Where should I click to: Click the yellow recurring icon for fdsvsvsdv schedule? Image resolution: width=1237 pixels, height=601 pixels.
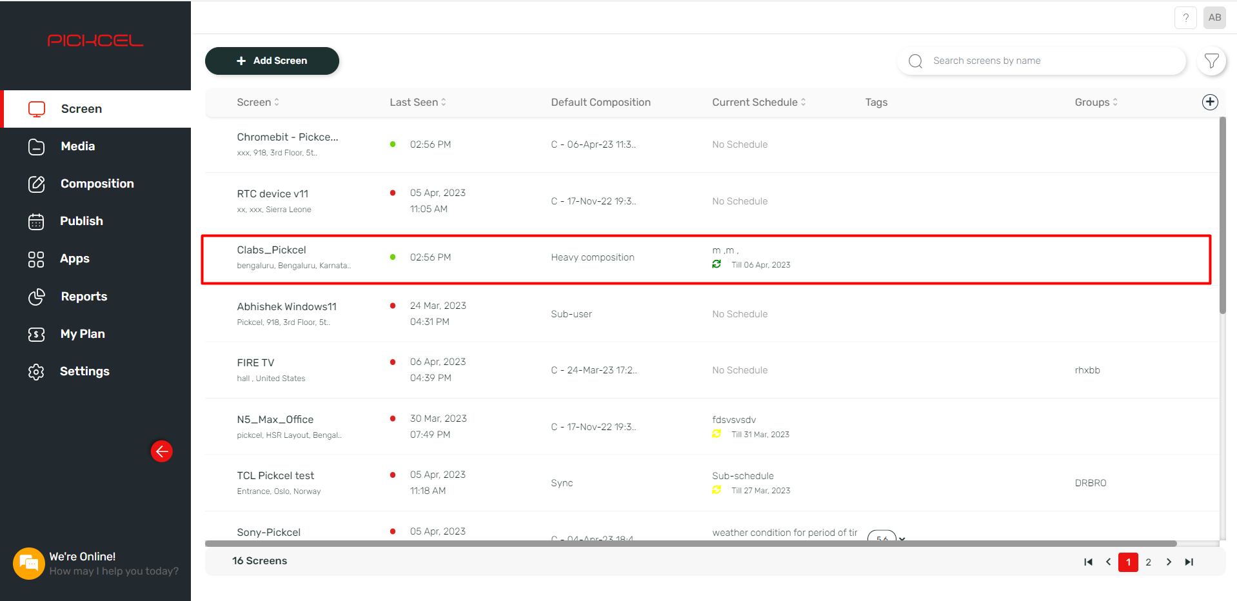click(717, 434)
